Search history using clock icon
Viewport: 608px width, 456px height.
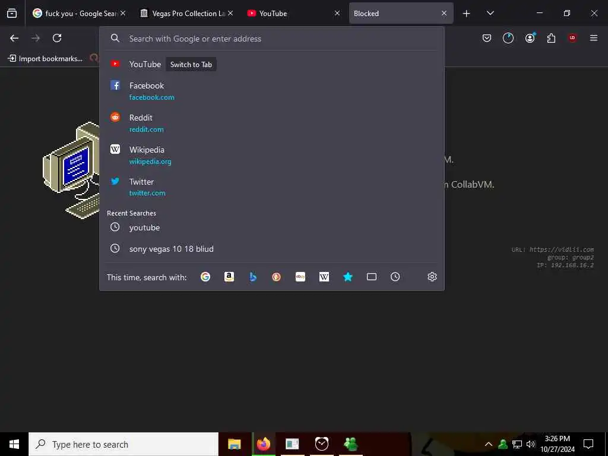coord(395,277)
